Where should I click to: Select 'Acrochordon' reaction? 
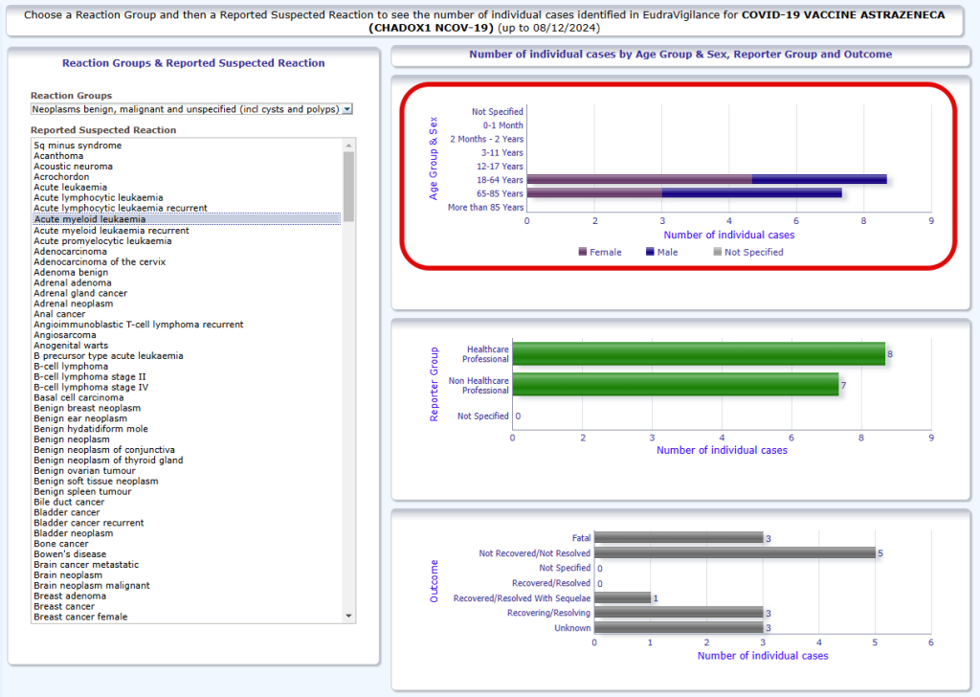coord(61,177)
